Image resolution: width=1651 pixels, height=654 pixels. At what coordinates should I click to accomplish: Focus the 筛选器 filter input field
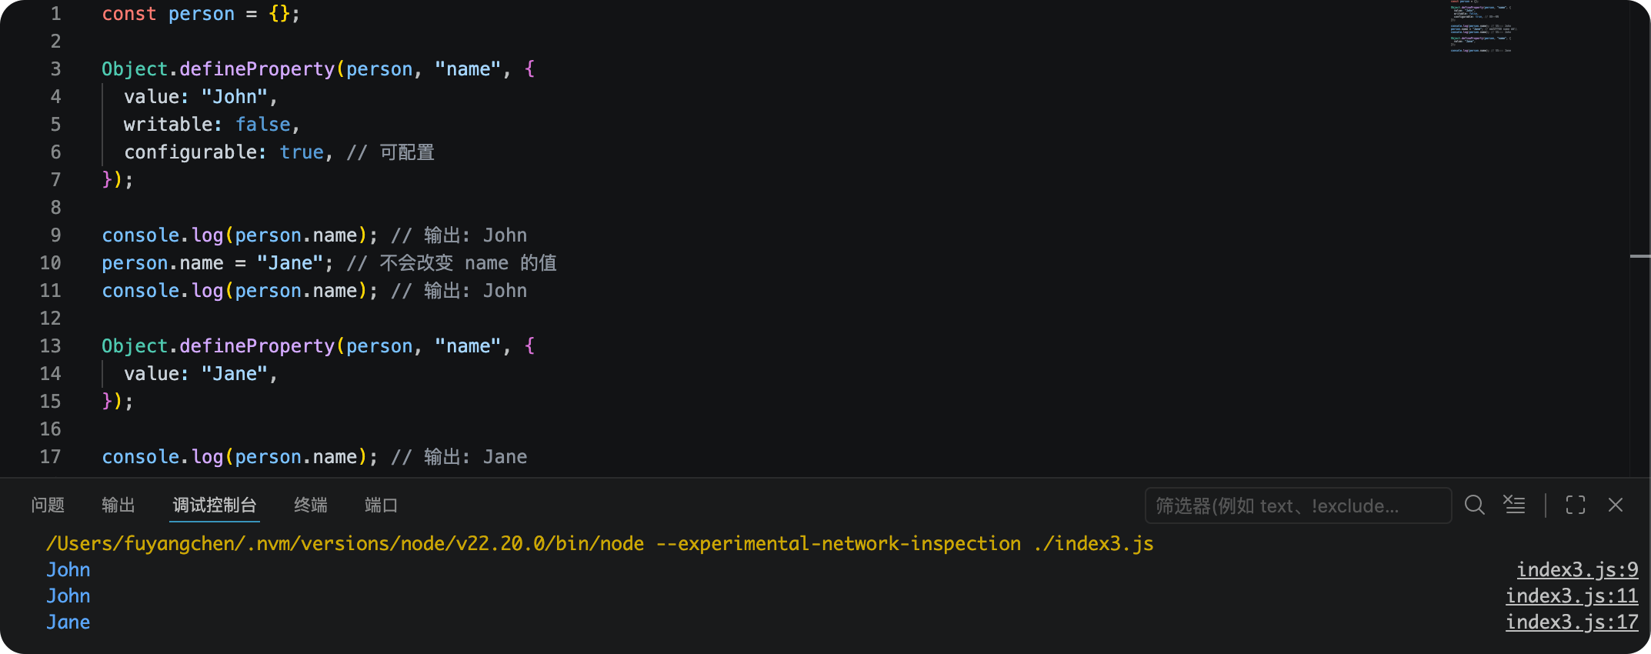tap(1298, 506)
